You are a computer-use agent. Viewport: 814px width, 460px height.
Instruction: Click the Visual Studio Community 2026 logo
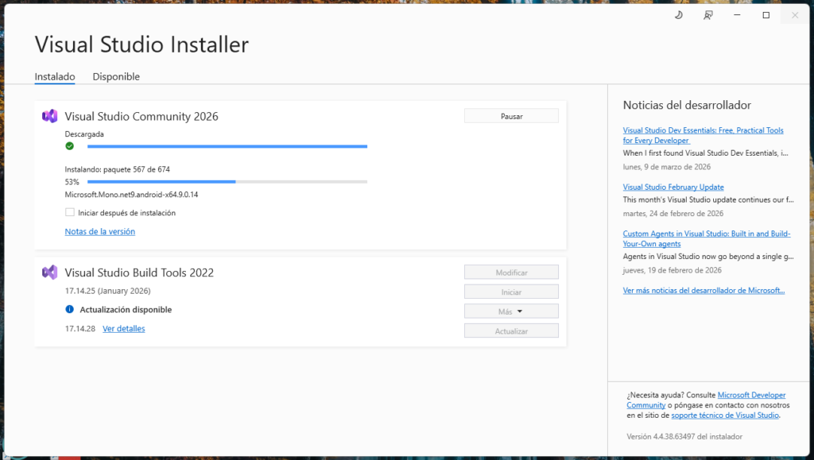(x=50, y=116)
